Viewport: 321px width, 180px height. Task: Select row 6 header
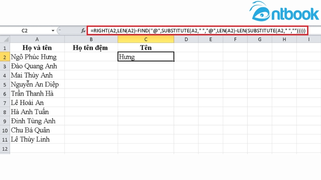point(5,94)
